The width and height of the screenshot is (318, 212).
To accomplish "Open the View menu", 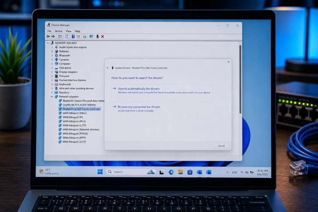I will click(69, 31).
